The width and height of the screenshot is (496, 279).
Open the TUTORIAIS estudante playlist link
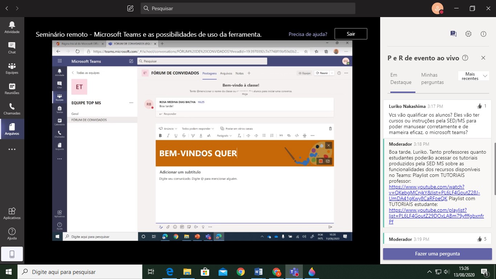[x=436, y=216]
